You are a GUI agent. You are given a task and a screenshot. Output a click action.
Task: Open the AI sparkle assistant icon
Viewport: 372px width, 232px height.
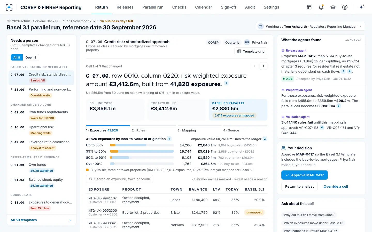(362, 7)
